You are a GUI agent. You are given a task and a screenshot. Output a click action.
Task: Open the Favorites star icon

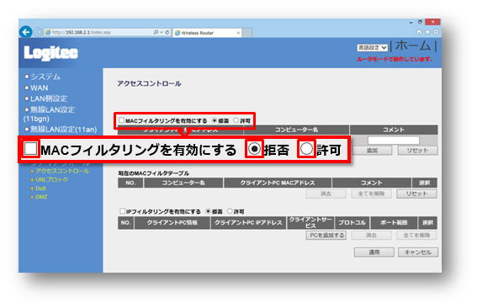pos(427,32)
